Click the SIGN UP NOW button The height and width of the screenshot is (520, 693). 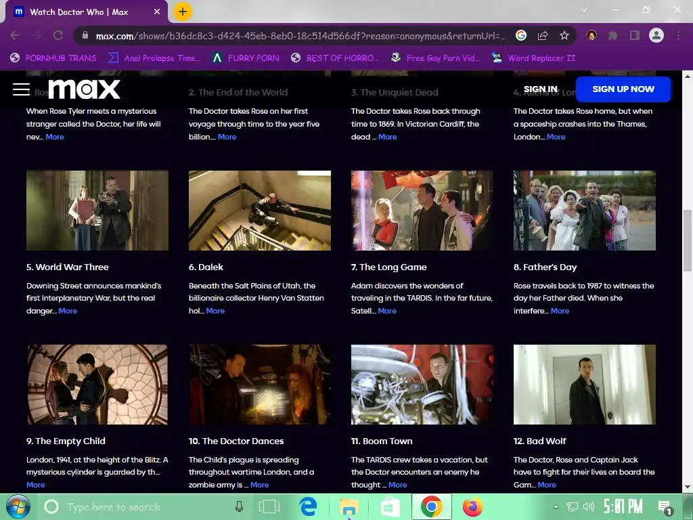click(623, 89)
